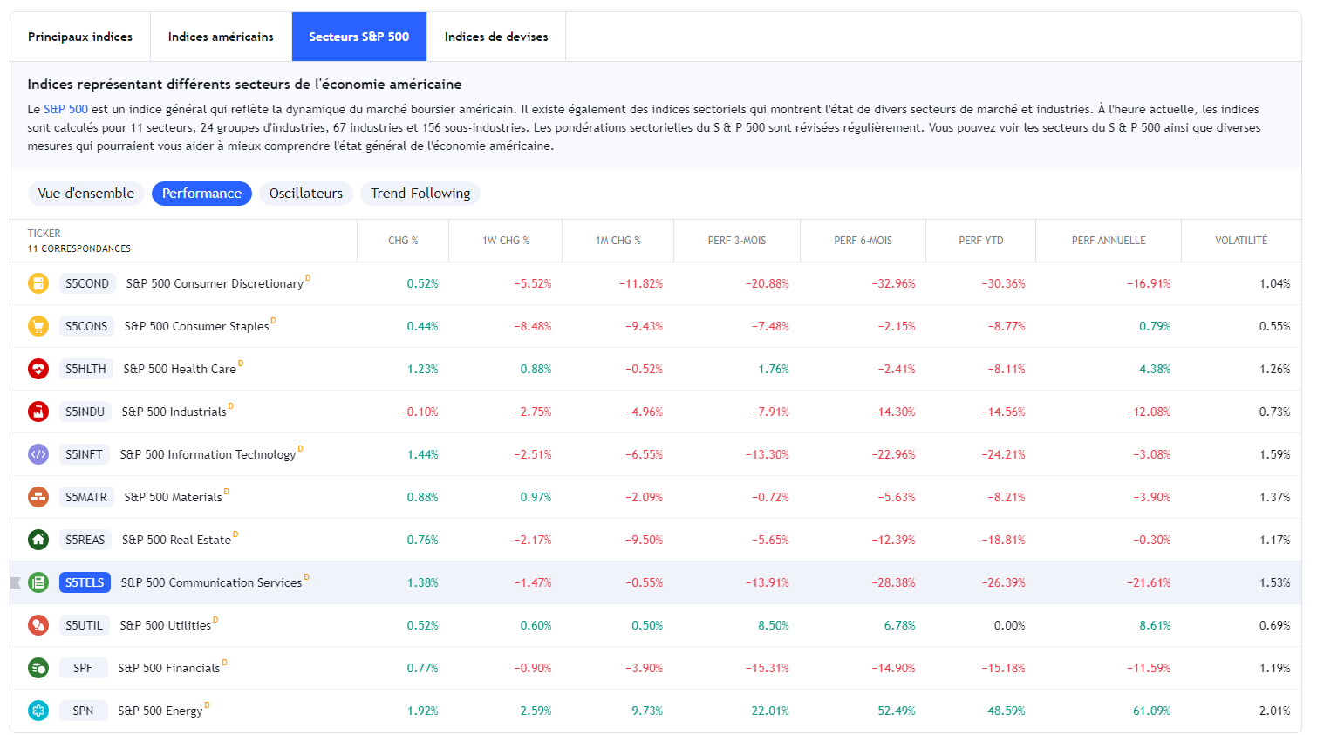The width and height of the screenshot is (1317, 735).
Task: Select the Trend-Following view
Action: (420, 194)
